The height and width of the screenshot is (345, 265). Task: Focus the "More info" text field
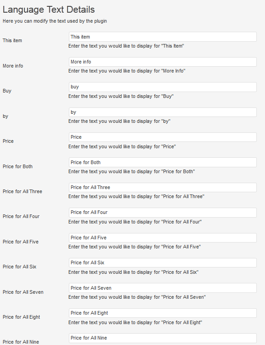[163, 62]
